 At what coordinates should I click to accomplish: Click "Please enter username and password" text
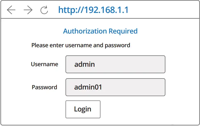point(81,45)
